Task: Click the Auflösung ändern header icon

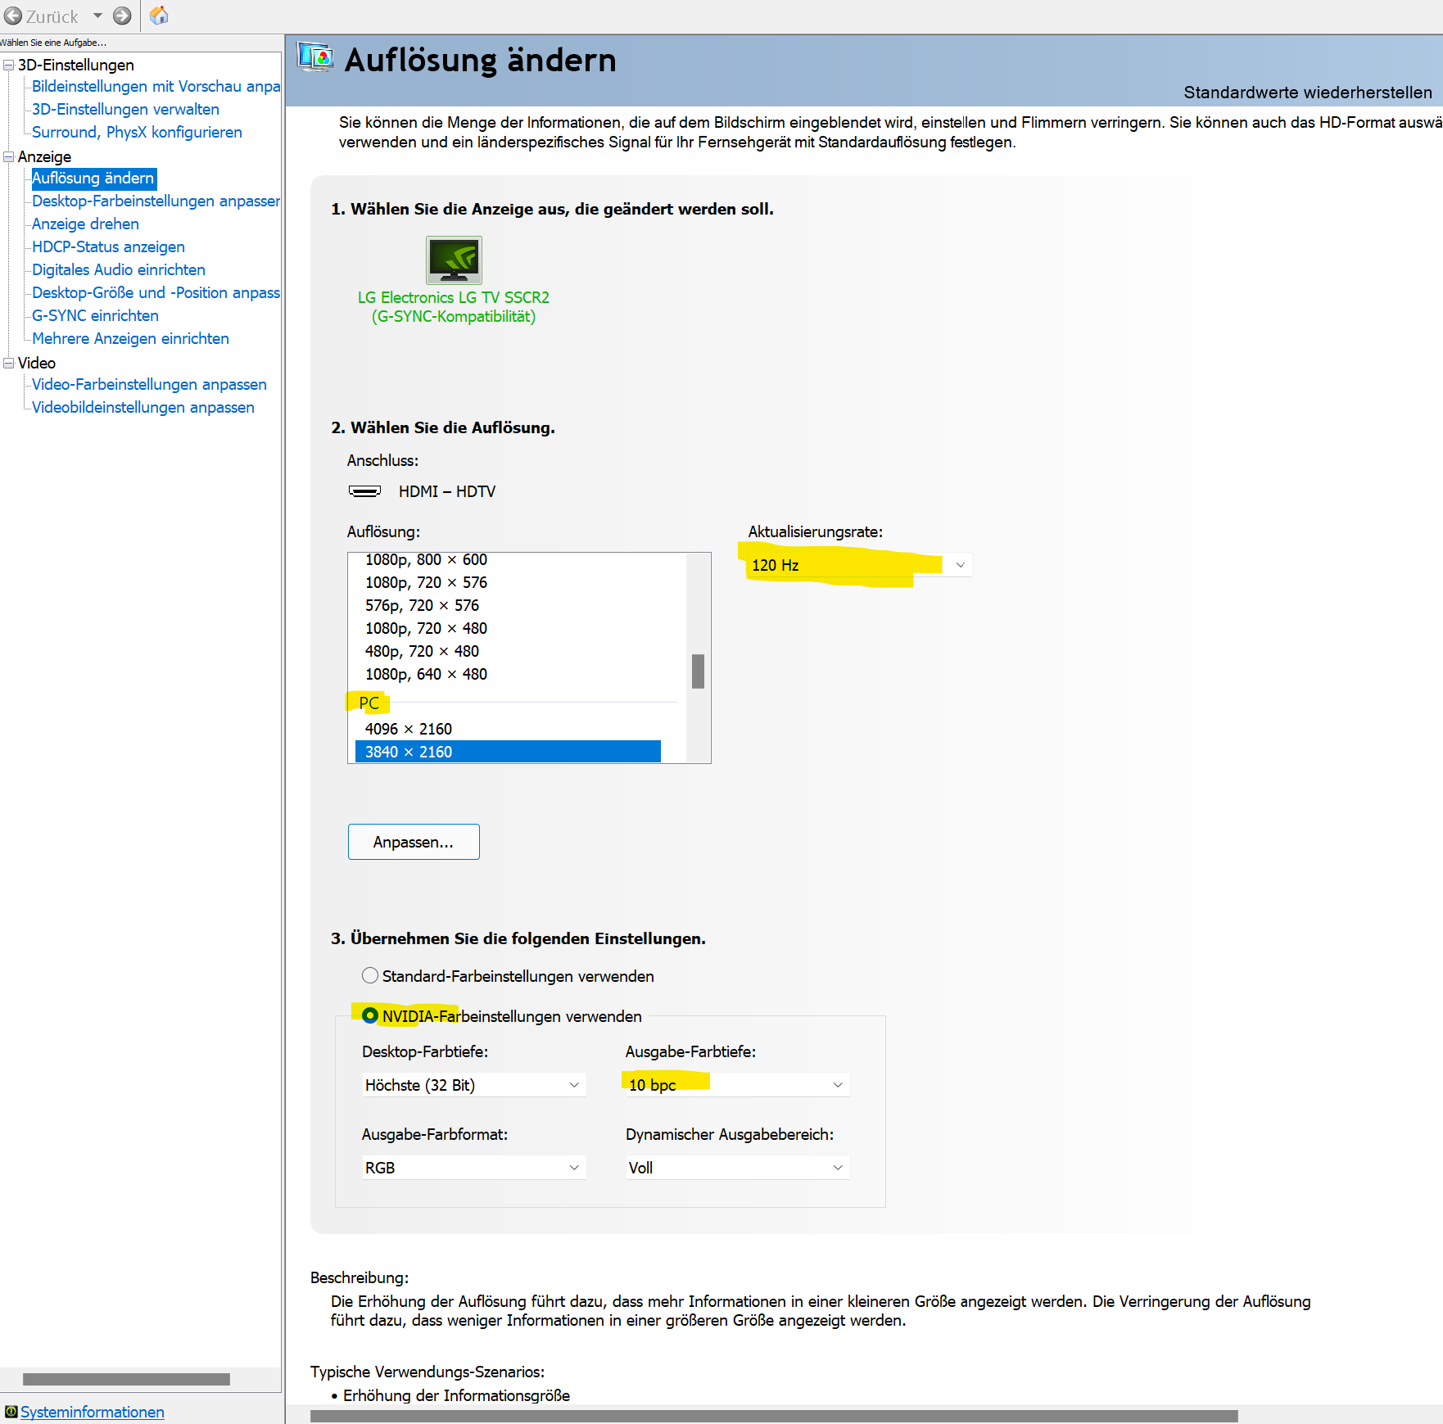Action: [x=314, y=57]
